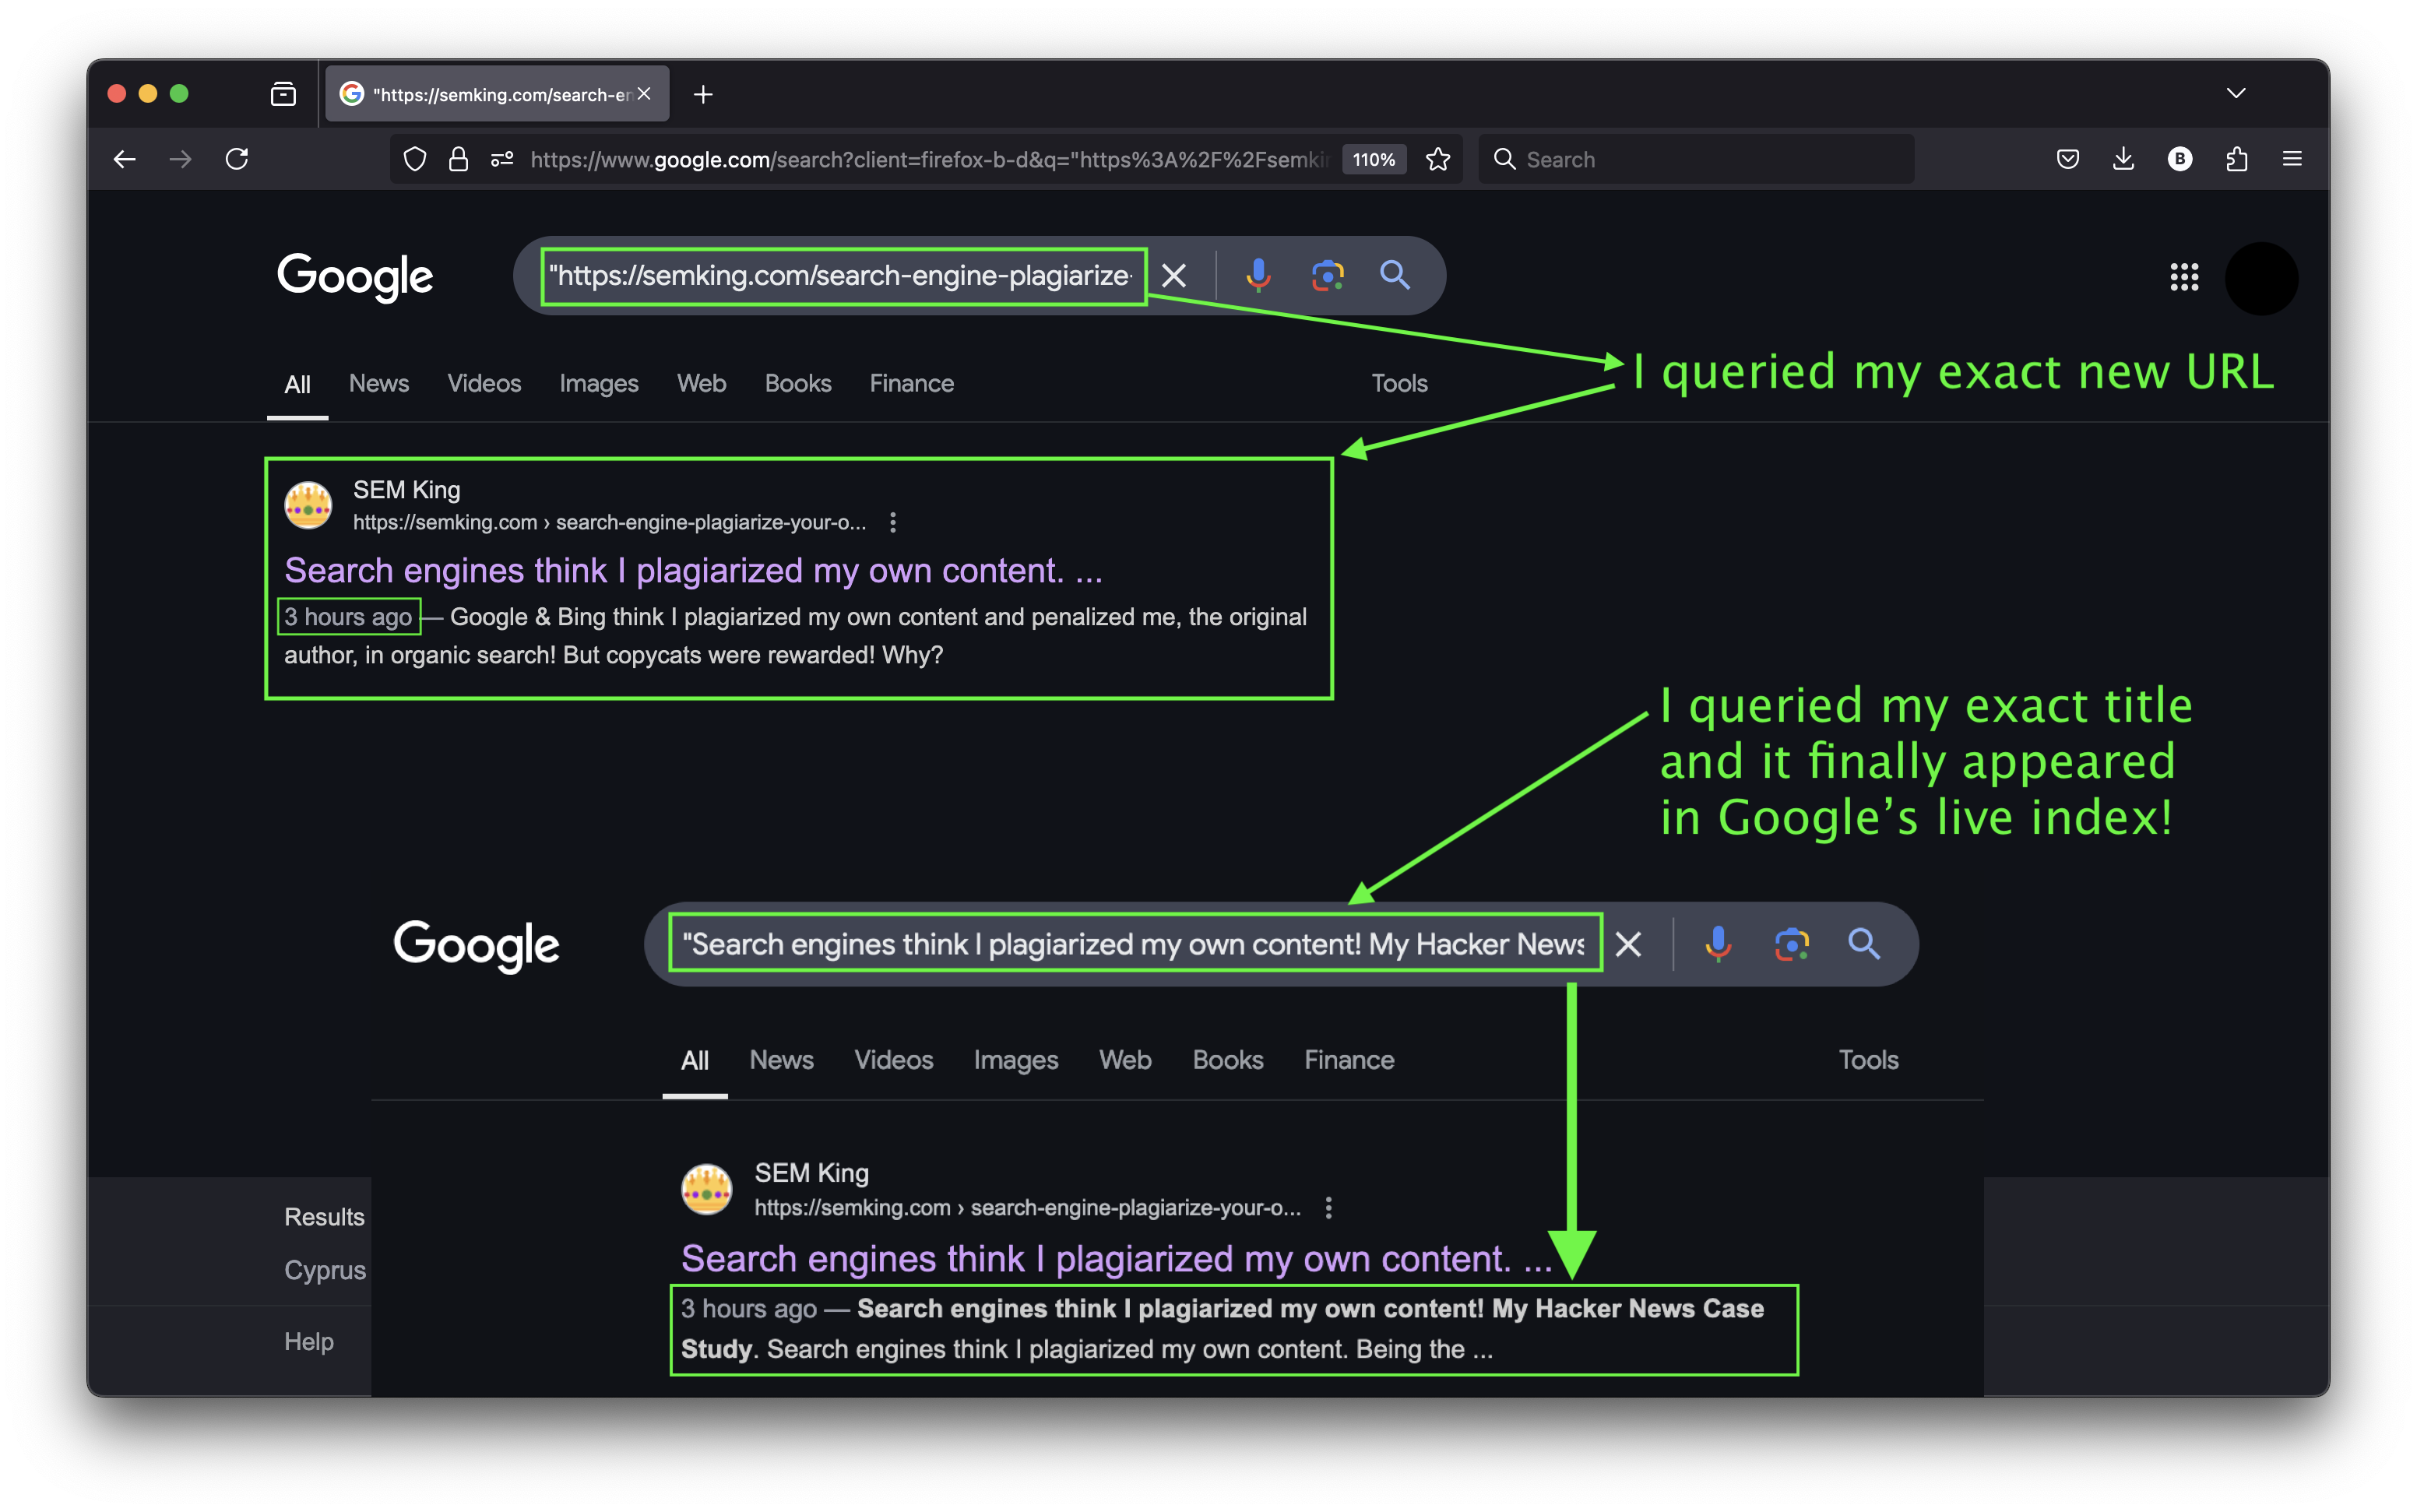
Task: Show tracking protection shield info
Action: click(x=415, y=159)
